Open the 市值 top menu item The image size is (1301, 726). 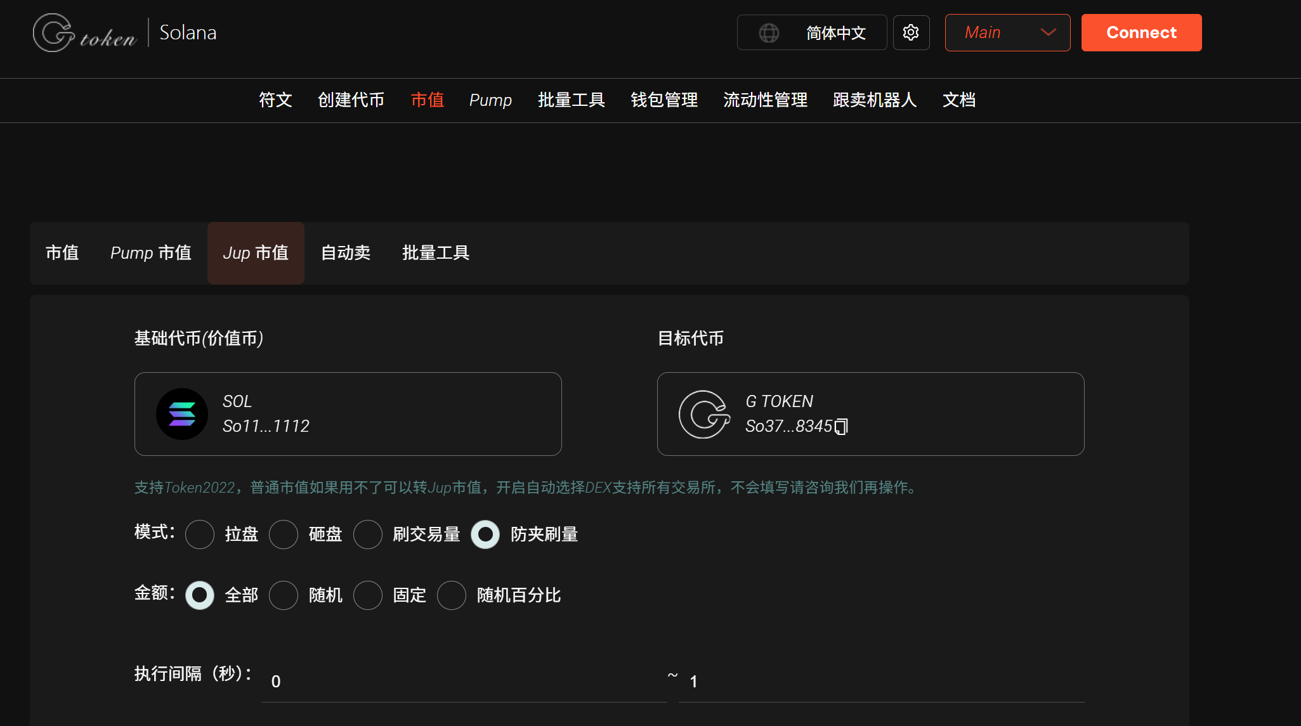coord(427,100)
